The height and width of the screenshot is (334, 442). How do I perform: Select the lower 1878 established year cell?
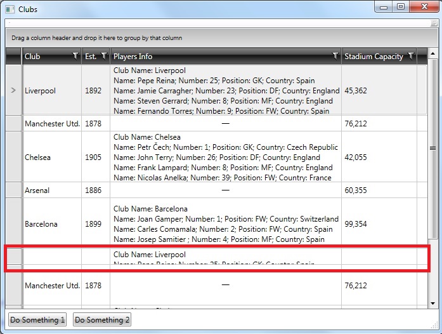tap(96, 286)
